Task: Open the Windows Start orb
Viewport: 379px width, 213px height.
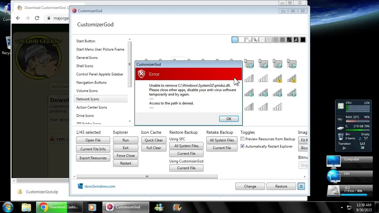Action: (8, 207)
